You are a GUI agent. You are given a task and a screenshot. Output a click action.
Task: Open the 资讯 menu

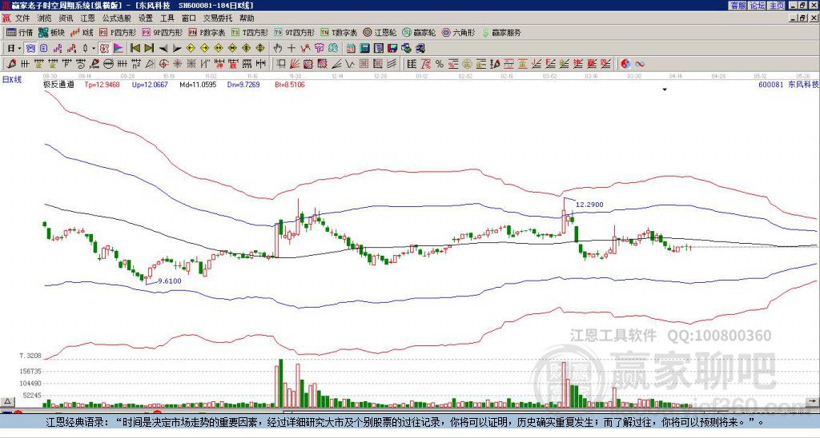click(66, 18)
